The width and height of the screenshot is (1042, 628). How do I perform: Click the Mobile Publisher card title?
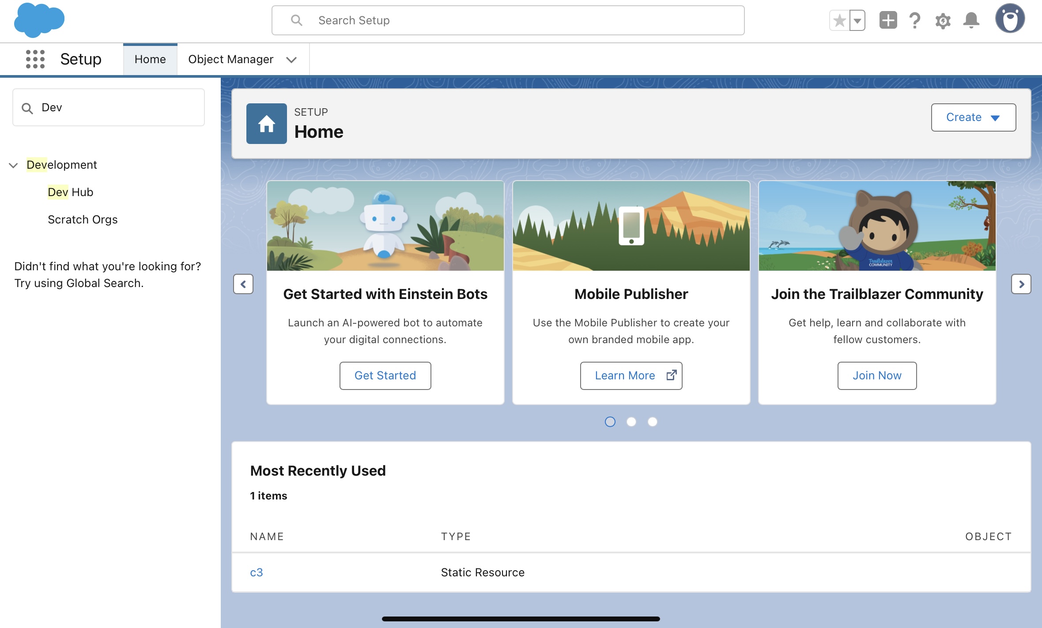[x=631, y=294]
